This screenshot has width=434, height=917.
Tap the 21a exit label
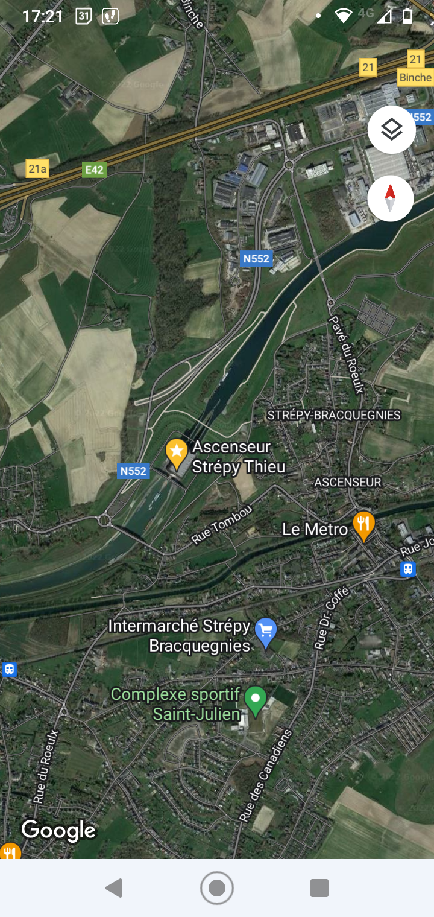tap(37, 169)
